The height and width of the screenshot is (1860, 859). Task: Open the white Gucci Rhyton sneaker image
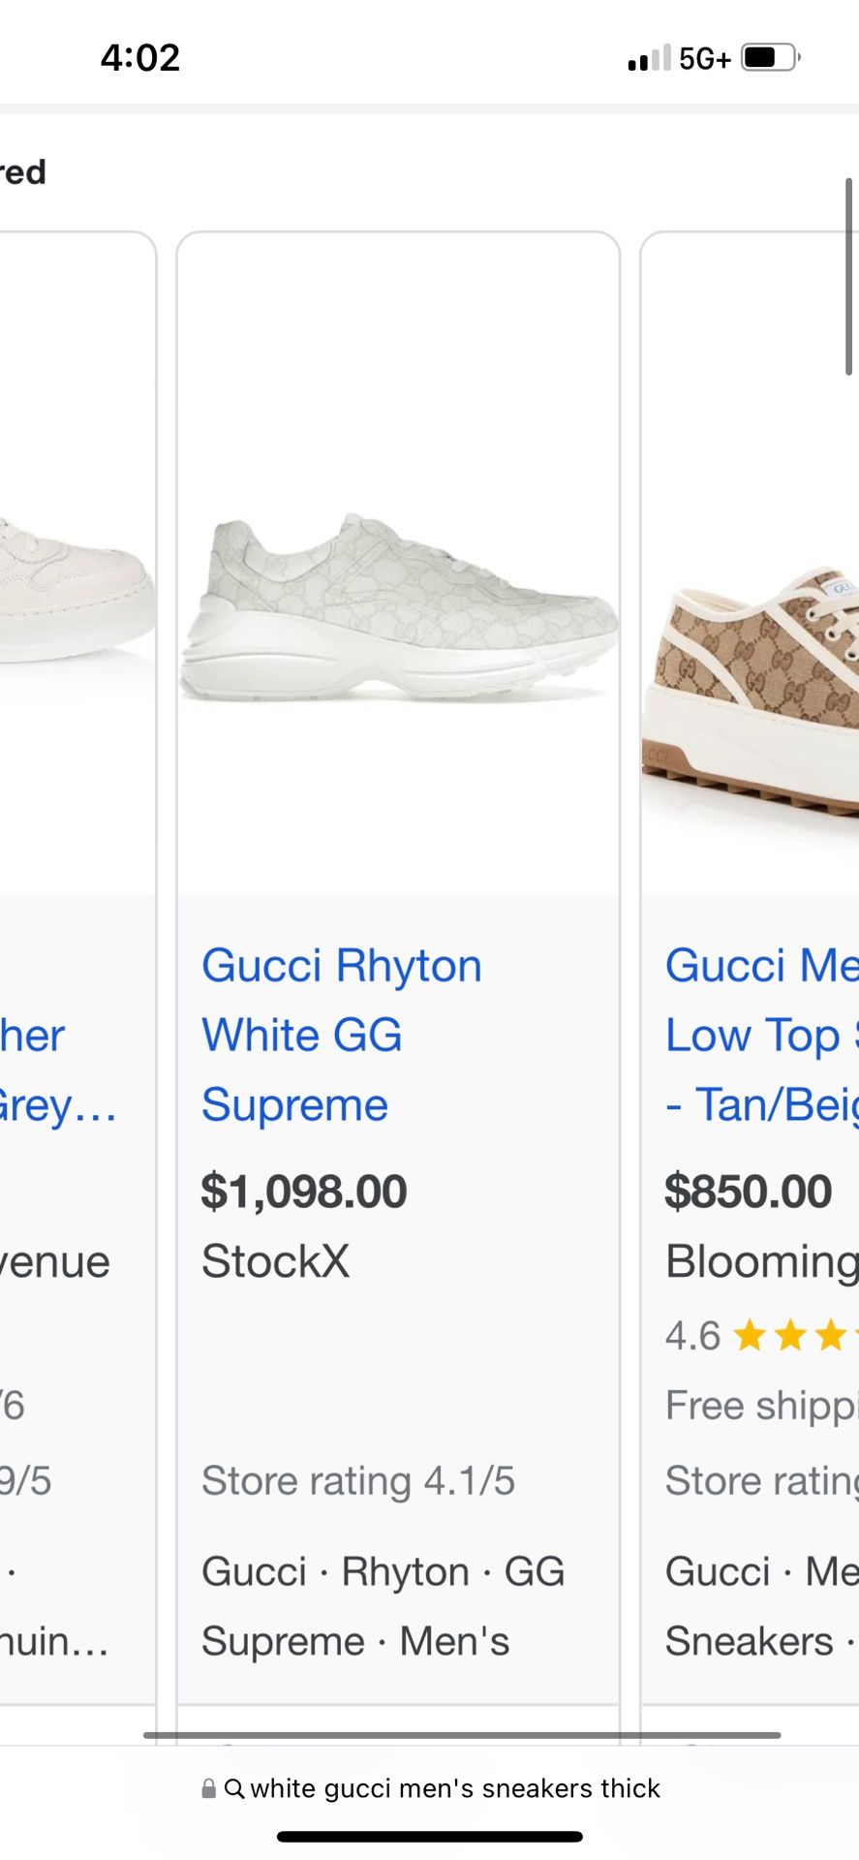click(x=398, y=607)
